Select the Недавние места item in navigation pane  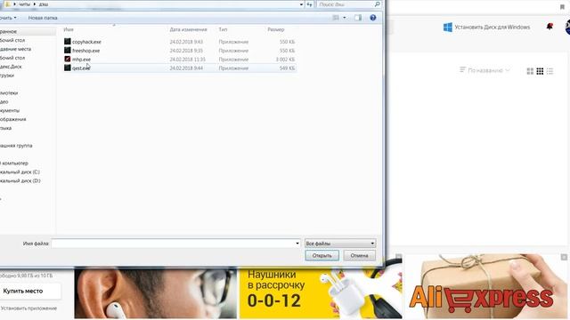pyautogui.click(x=15, y=49)
